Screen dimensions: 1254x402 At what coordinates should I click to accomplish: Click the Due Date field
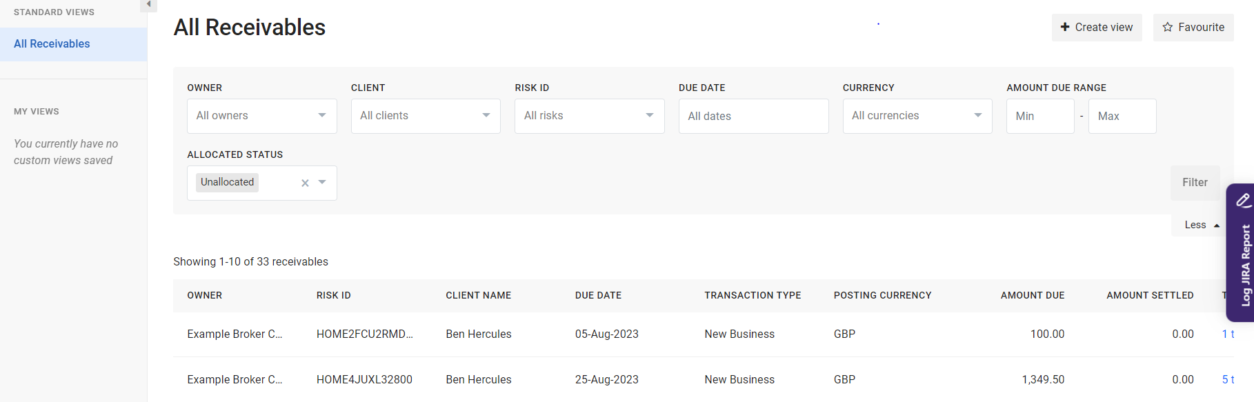pos(753,116)
